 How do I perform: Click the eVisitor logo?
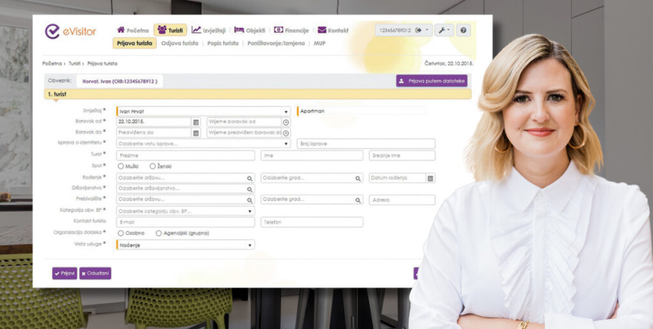(x=70, y=32)
